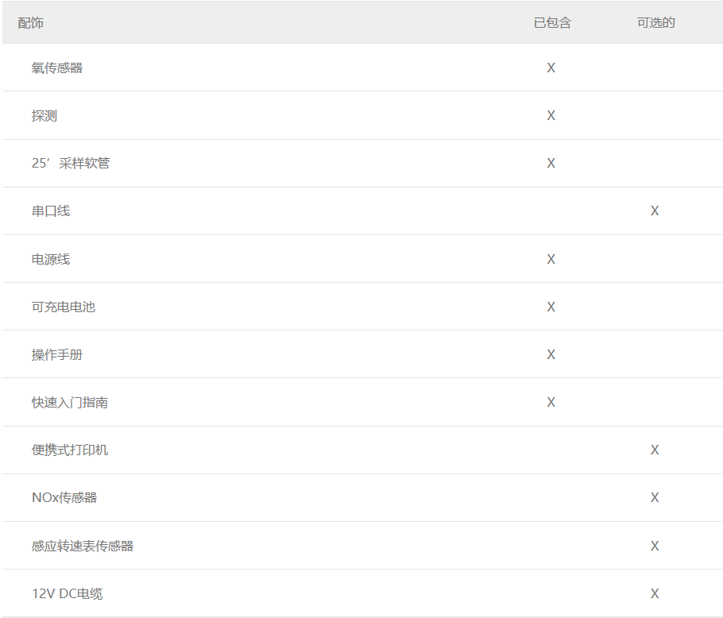Screen dimensions: 723x618
Task: Select the NOx传感器 row label
Action: 64,498
